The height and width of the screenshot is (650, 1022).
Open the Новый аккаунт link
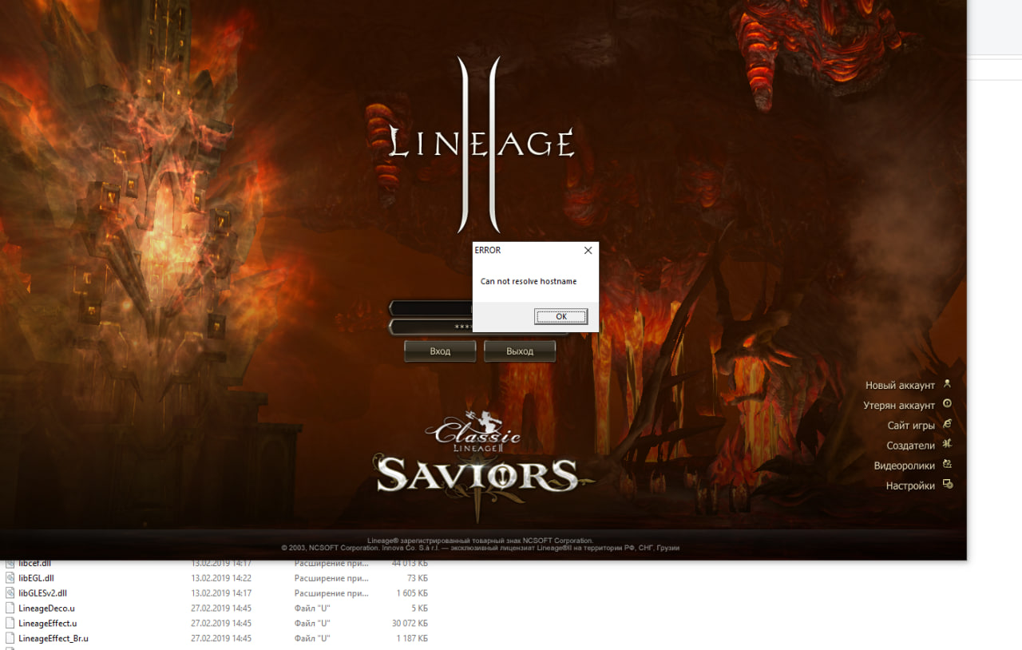click(900, 385)
